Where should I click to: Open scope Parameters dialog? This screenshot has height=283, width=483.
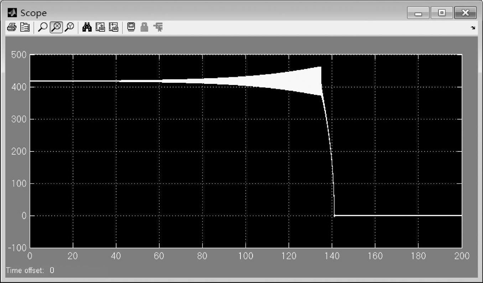[x=25, y=27]
